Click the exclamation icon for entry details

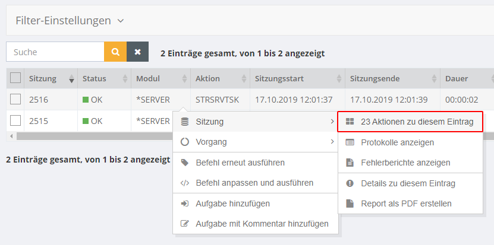coord(350,183)
